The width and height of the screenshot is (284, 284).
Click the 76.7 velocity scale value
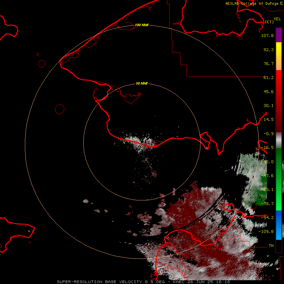pyautogui.click(x=269, y=63)
